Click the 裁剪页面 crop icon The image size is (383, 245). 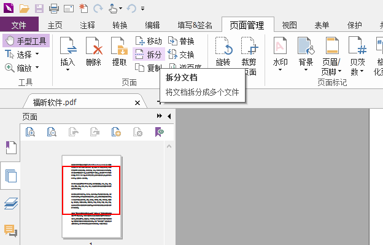click(x=249, y=46)
